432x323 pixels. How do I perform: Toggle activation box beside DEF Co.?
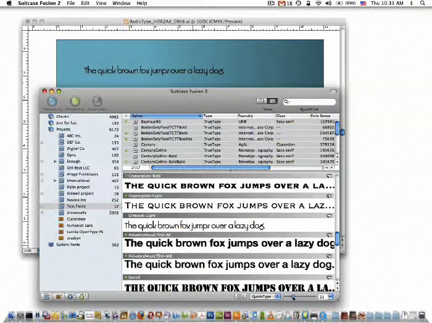[x=42, y=142]
